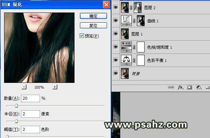
Task: Click the 数量 amount slider handle
Action: tap(16, 106)
